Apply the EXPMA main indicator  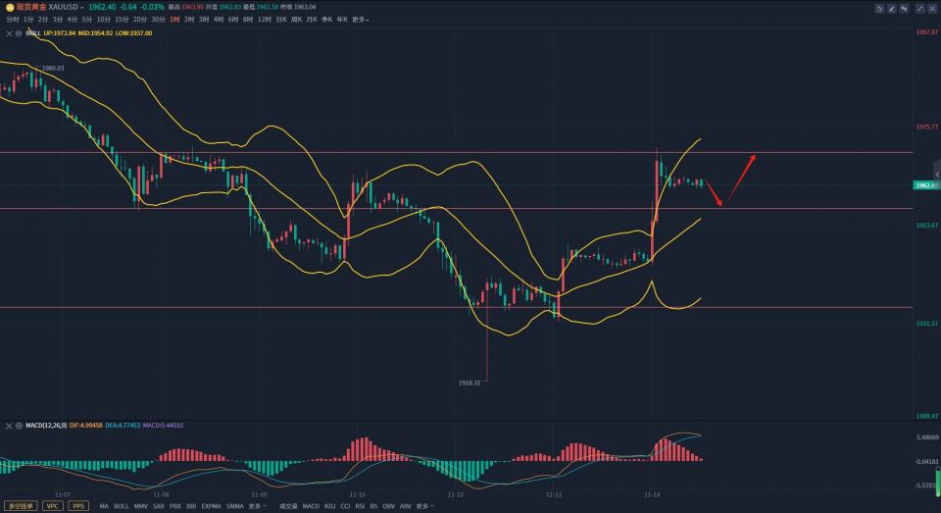[211, 506]
